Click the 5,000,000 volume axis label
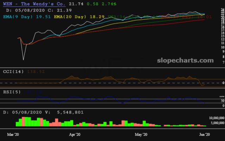Image resolution: width=225 pixels, height=141 pixels. pyautogui.click(x=218, y=123)
